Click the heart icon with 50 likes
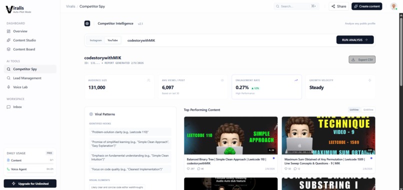This screenshot has width=403, height=190. click(286, 168)
